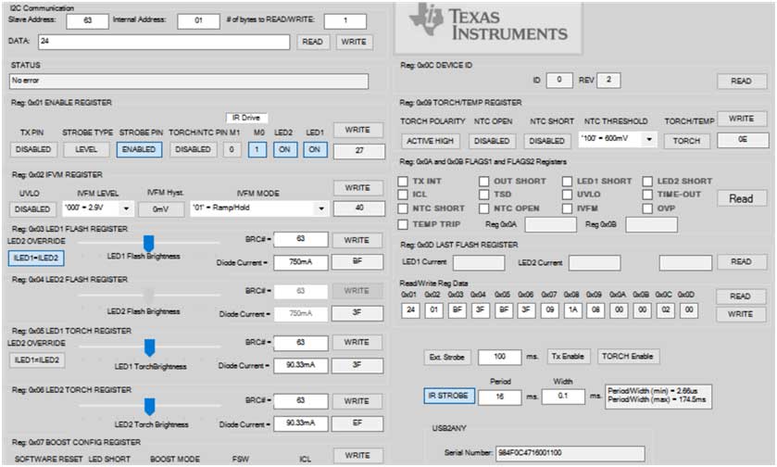
Task: Click the I2C READ button beside DATA
Action: tap(313, 42)
